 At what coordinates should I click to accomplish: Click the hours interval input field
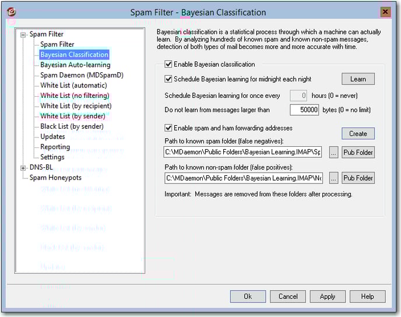(298, 96)
